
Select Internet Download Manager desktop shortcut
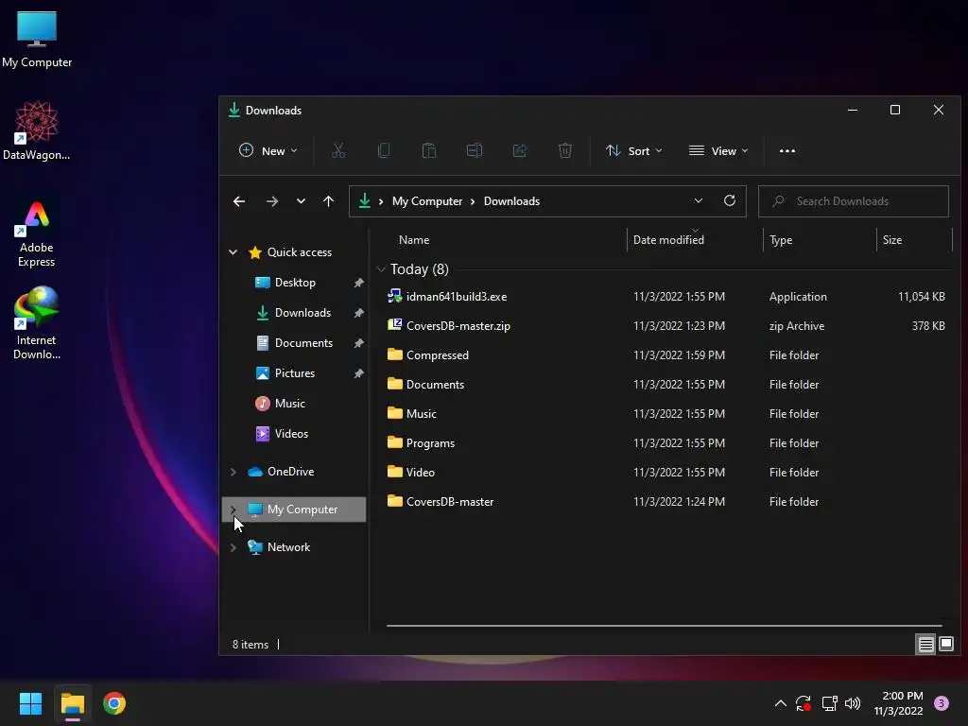[x=37, y=323]
